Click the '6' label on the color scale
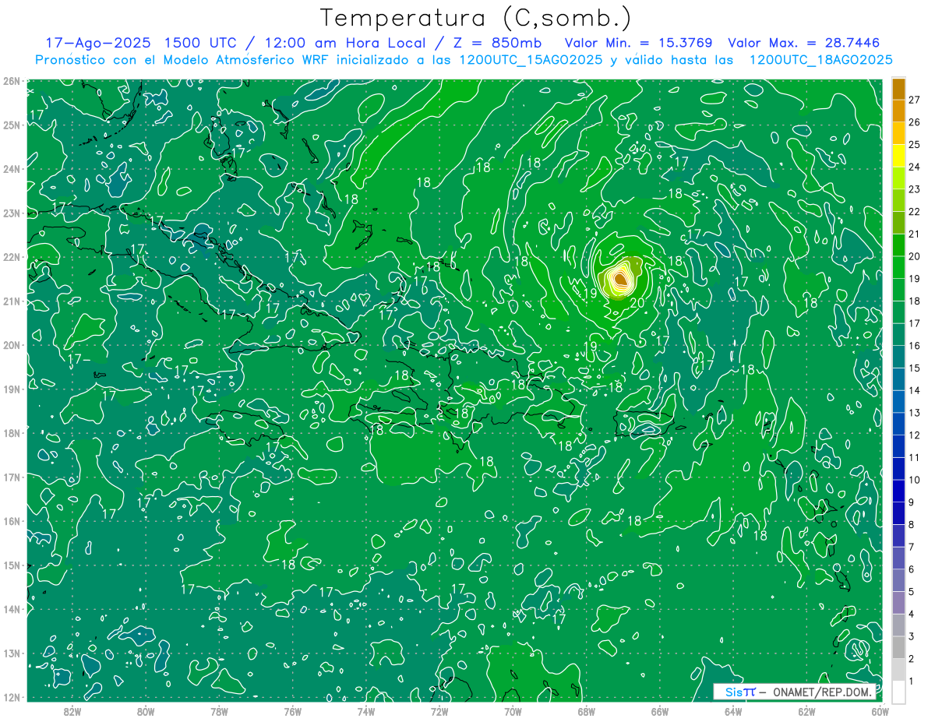Viewport: 935px width, 722px height. [912, 569]
